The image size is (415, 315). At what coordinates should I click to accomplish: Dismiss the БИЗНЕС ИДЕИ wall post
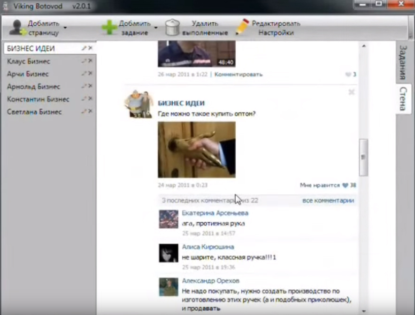pos(351,92)
